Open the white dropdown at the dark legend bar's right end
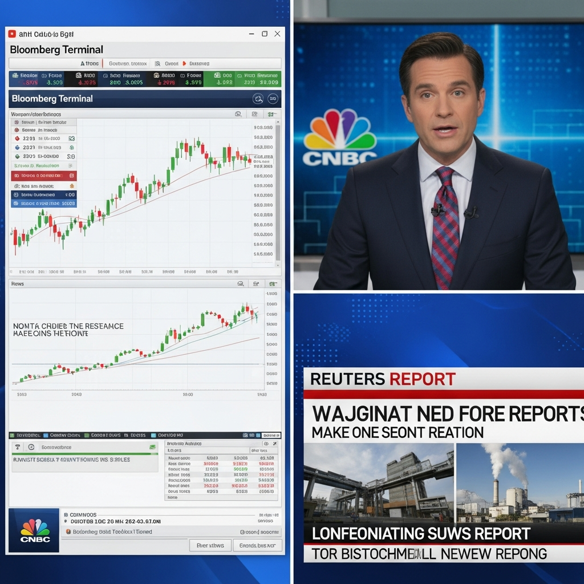Viewport: 584px width, 584px height. tap(271, 435)
